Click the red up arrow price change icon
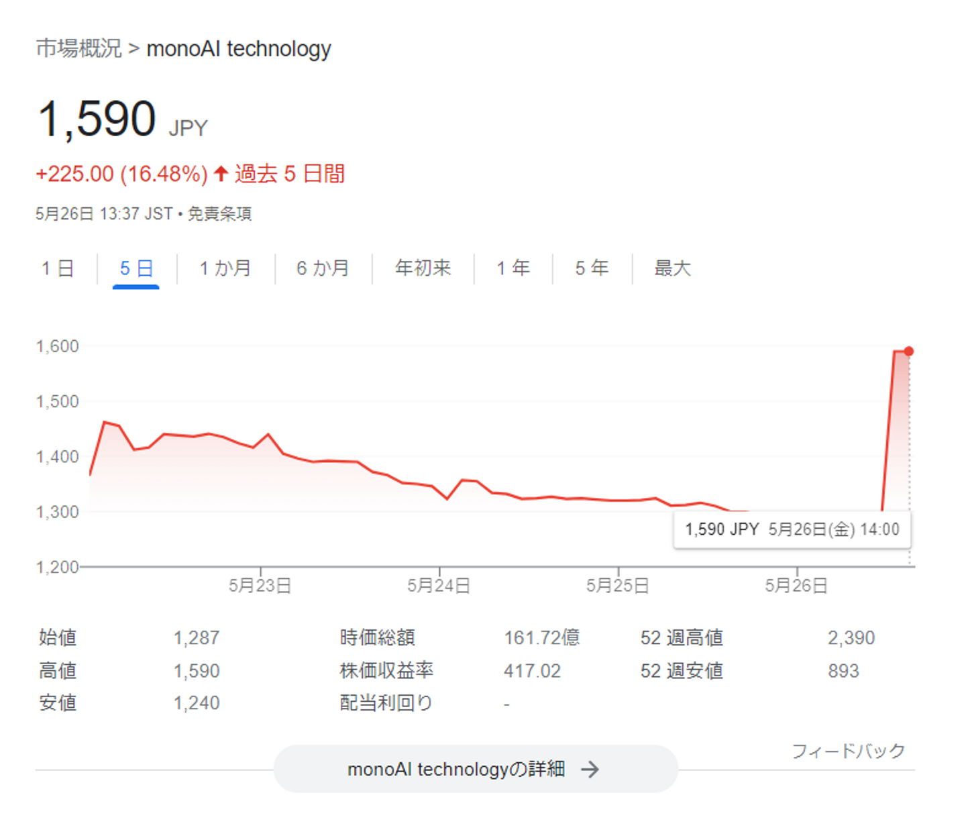The width and height of the screenshot is (966, 836). tap(221, 174)
